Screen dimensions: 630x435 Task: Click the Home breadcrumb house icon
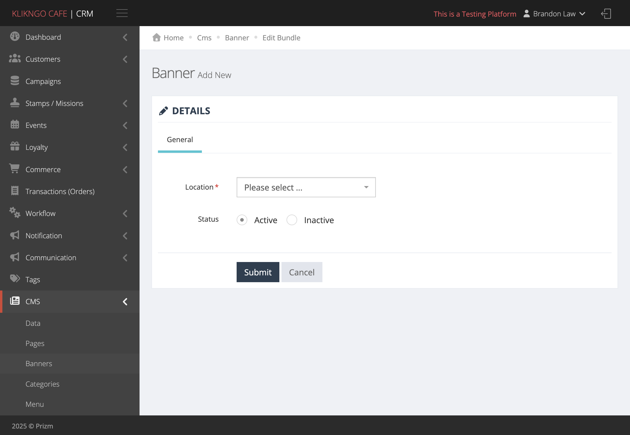click(x=156, y=37)
